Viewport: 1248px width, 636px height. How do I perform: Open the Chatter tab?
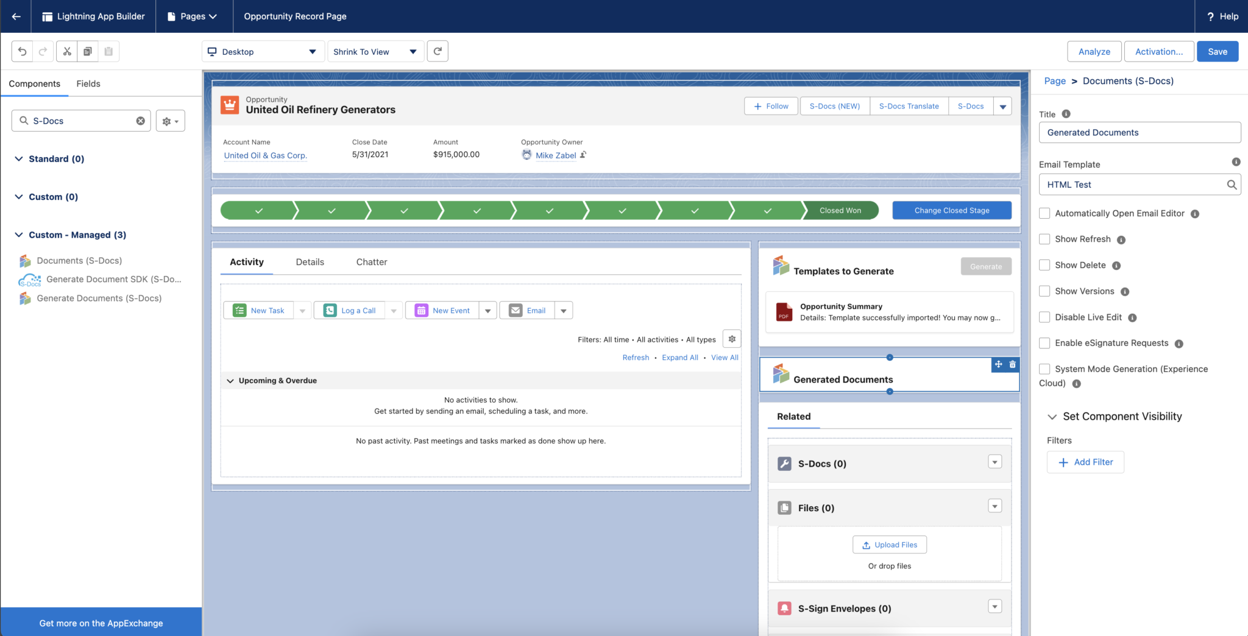coord(371,262)
